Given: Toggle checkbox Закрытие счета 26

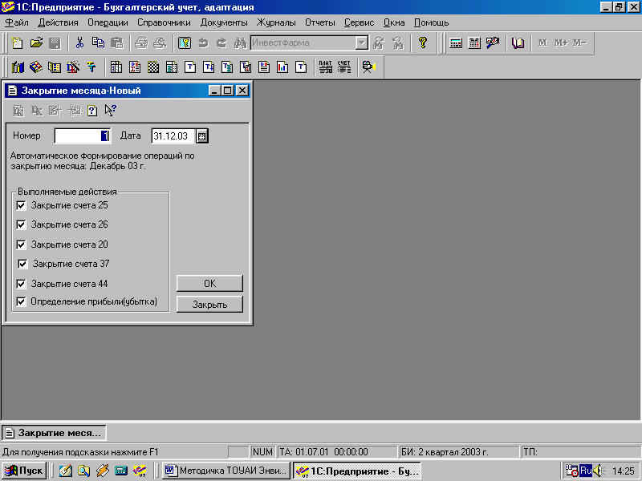Looking at the screenshot, I should coord(22,224).
